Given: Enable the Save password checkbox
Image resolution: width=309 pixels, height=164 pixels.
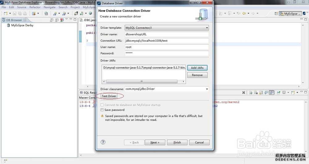Looking at the screenshot, I should [102, 110].
